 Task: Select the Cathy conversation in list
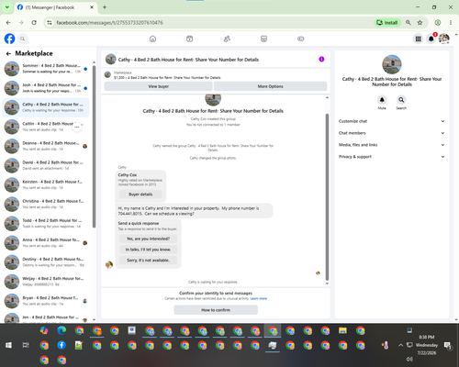[46, 107]
